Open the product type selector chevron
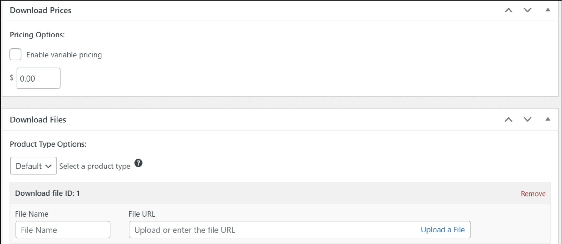 pyautogui.click(x=48, y=166)
